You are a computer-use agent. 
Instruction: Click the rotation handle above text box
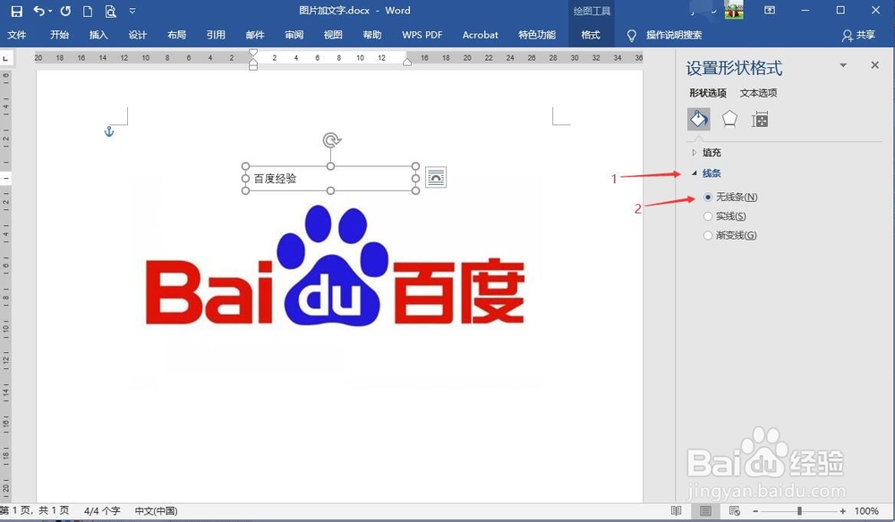click(x=332, y=139)
